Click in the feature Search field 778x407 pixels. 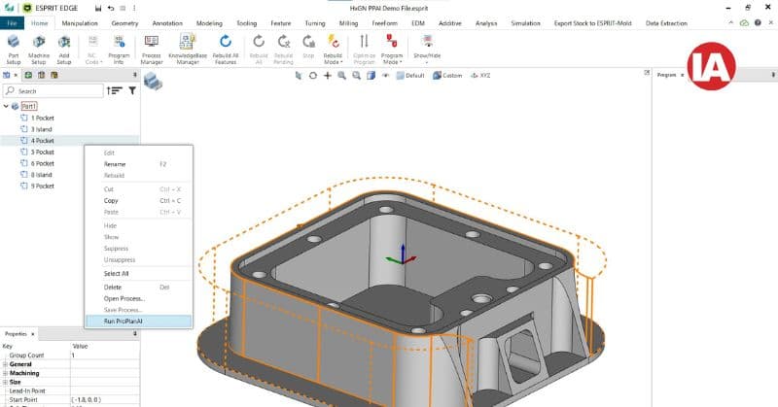click(53, 90)
